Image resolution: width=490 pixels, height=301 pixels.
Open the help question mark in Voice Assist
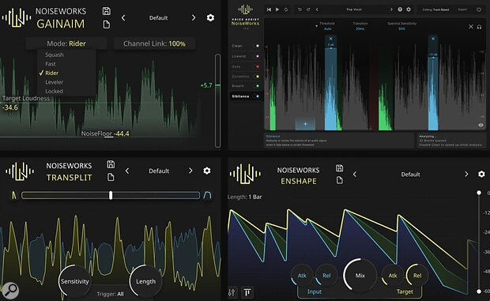click(x=400, y=9)
